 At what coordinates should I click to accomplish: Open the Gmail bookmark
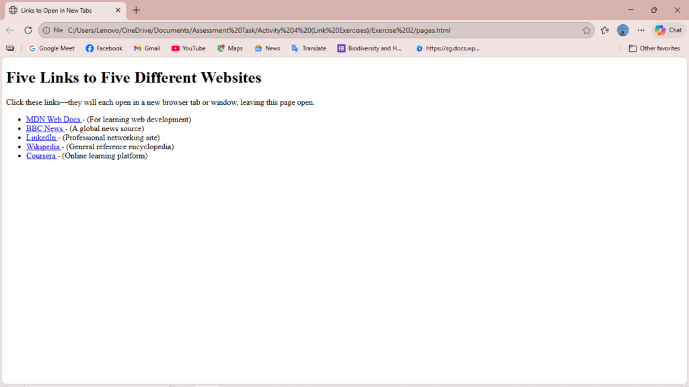(147, 48)
